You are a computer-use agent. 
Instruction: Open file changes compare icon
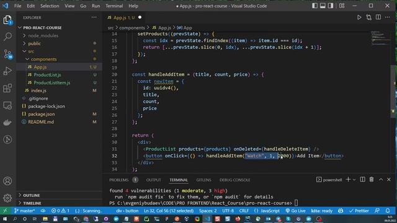[x=368, y=17]
